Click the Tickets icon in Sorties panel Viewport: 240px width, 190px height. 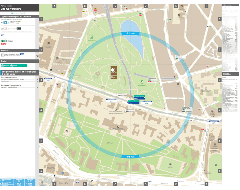12,65
